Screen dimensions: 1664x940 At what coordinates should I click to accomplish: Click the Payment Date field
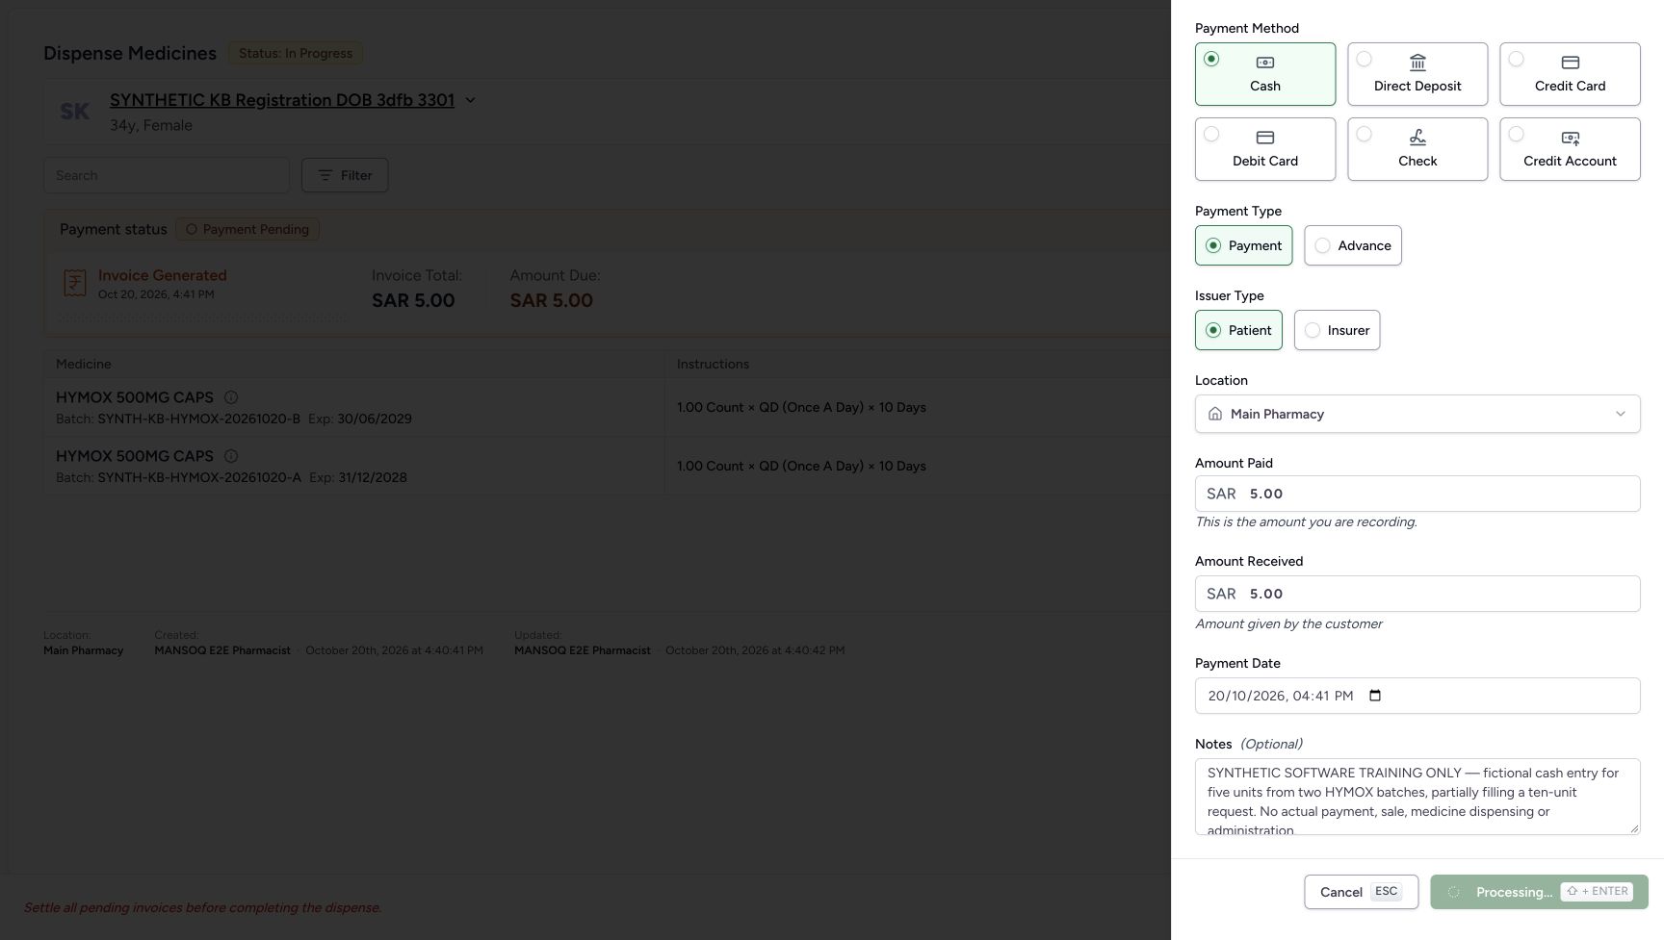[x=1417, y=696]
